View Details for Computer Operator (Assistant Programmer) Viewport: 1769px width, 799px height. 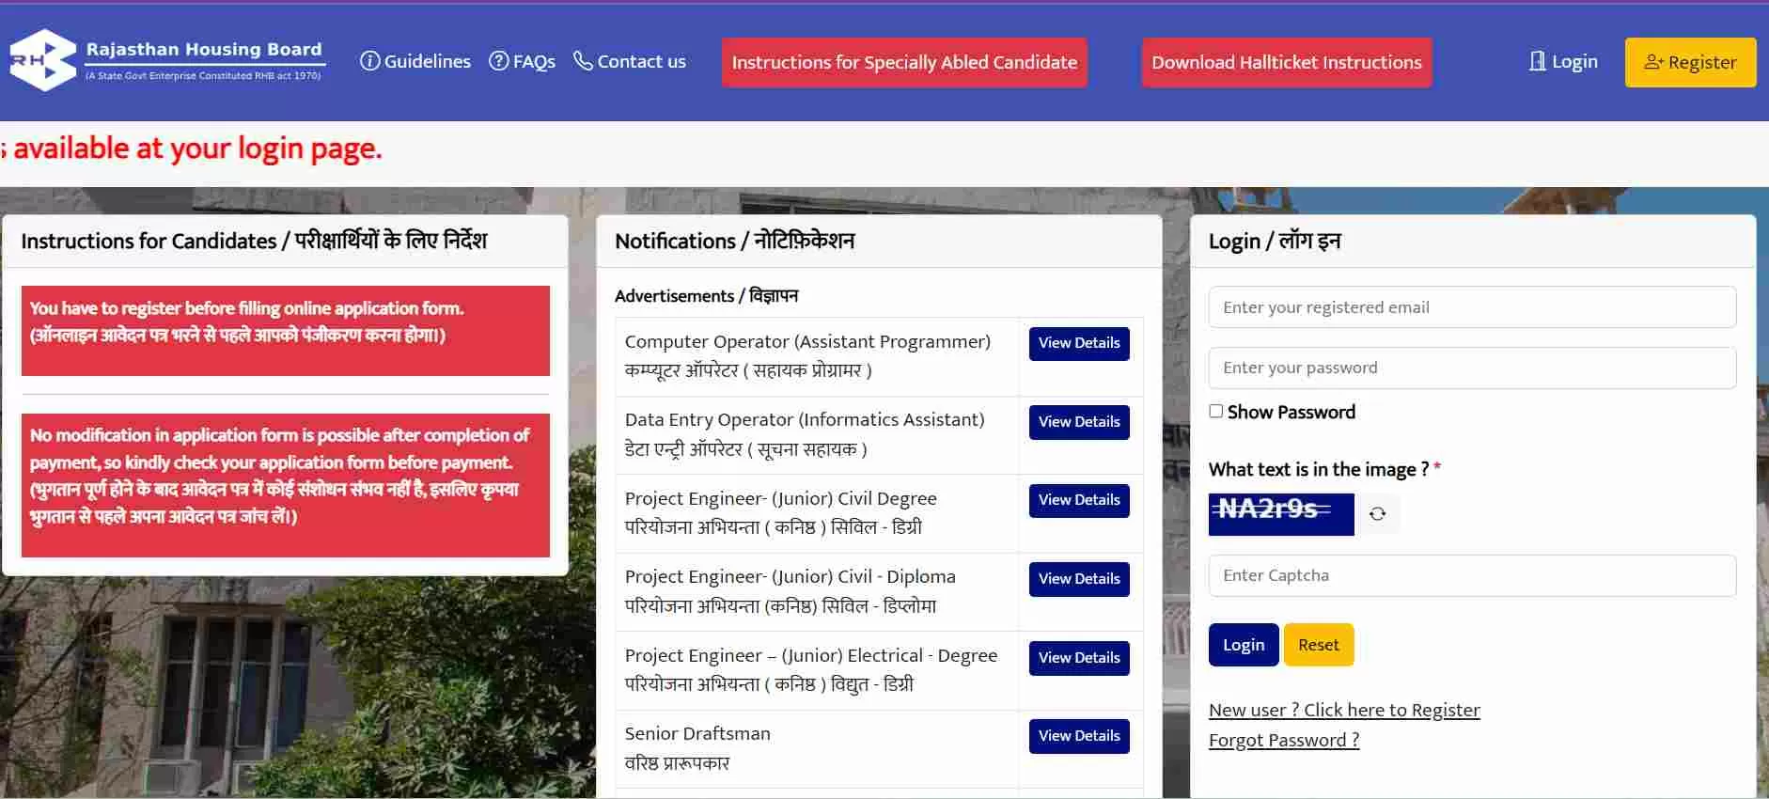point(1079,343)
